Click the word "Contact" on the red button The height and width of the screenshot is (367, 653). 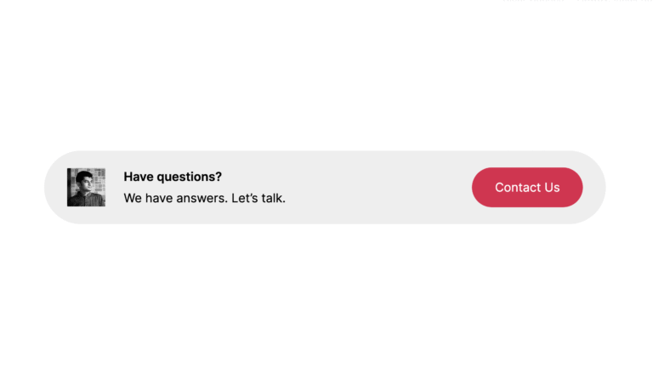click(514, 187)
